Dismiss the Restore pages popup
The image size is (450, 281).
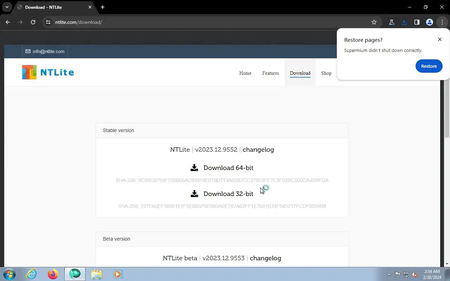point(440,39)
